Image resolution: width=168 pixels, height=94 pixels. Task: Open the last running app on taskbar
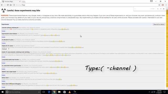pyautogui.click(x=75, y=92)
